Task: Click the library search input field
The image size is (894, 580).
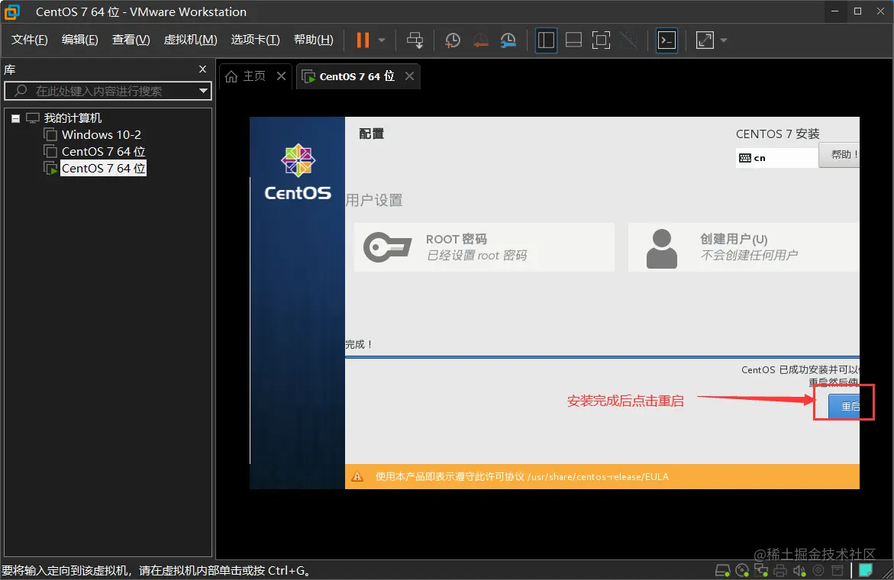Action: pyautogui.click(x=107, y=91)
